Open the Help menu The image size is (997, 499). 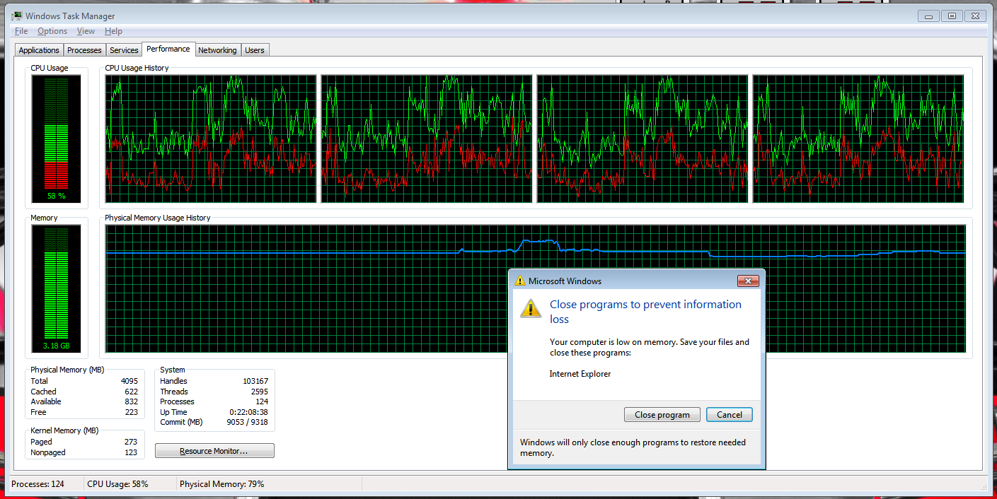113,31
